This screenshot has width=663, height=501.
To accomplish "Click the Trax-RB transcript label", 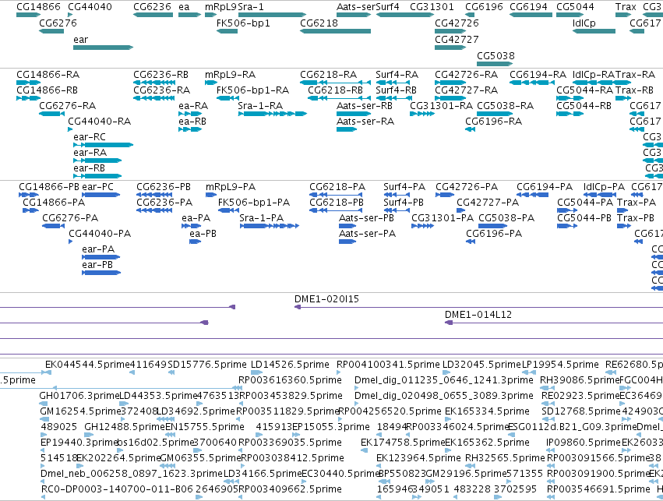I will point(634,90).
